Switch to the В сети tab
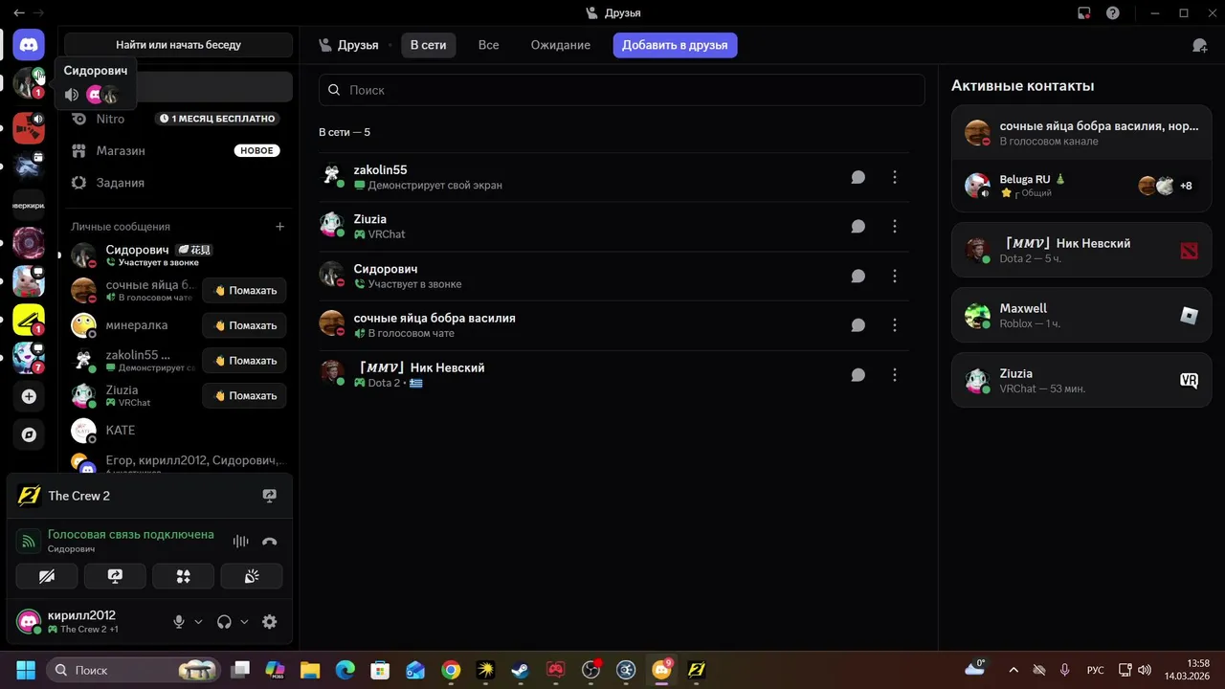 coord(429,45)
